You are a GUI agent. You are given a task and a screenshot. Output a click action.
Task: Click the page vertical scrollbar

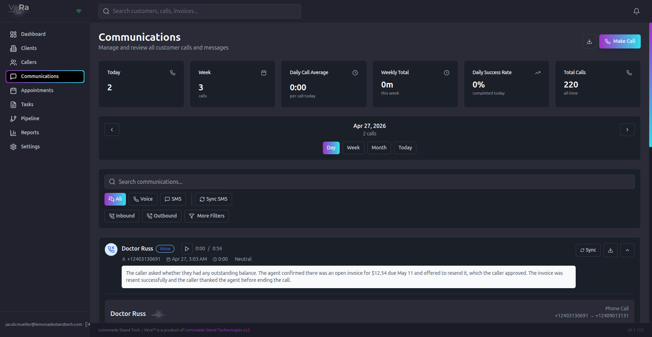pyautogui.click(x=650, y=84)
